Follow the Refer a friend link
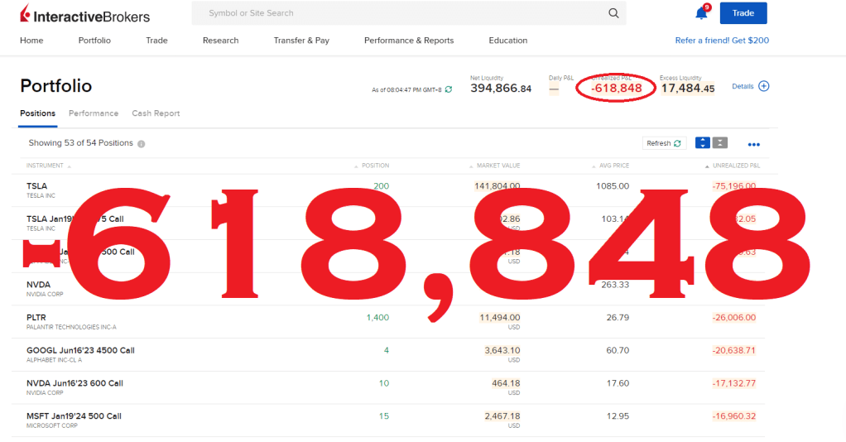The height and width of the screenshot is (442, 846). point(722,41)
